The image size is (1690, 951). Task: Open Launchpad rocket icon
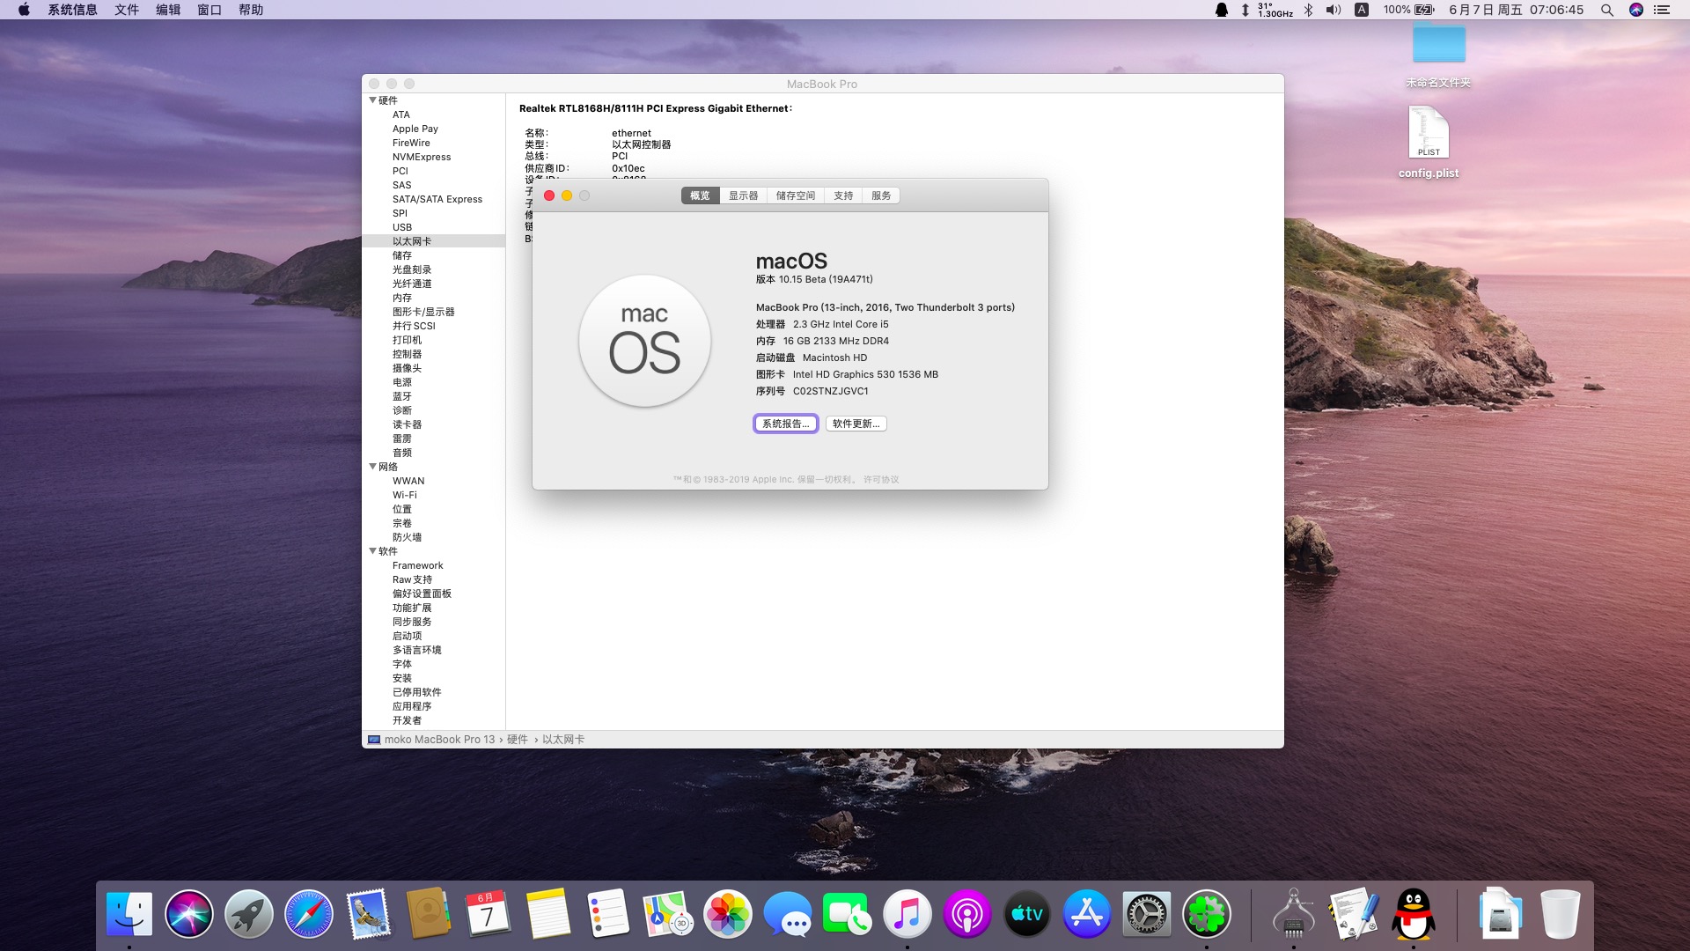tap(249, 914)
